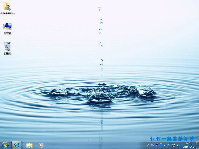The height and width of the screenshot is (149, 199).
Task: Click tray icon between network and volume
Action: 174,145
